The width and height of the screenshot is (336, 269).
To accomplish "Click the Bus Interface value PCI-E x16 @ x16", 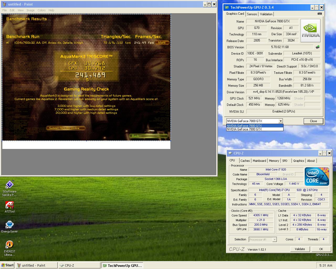I will pos(302,60).
